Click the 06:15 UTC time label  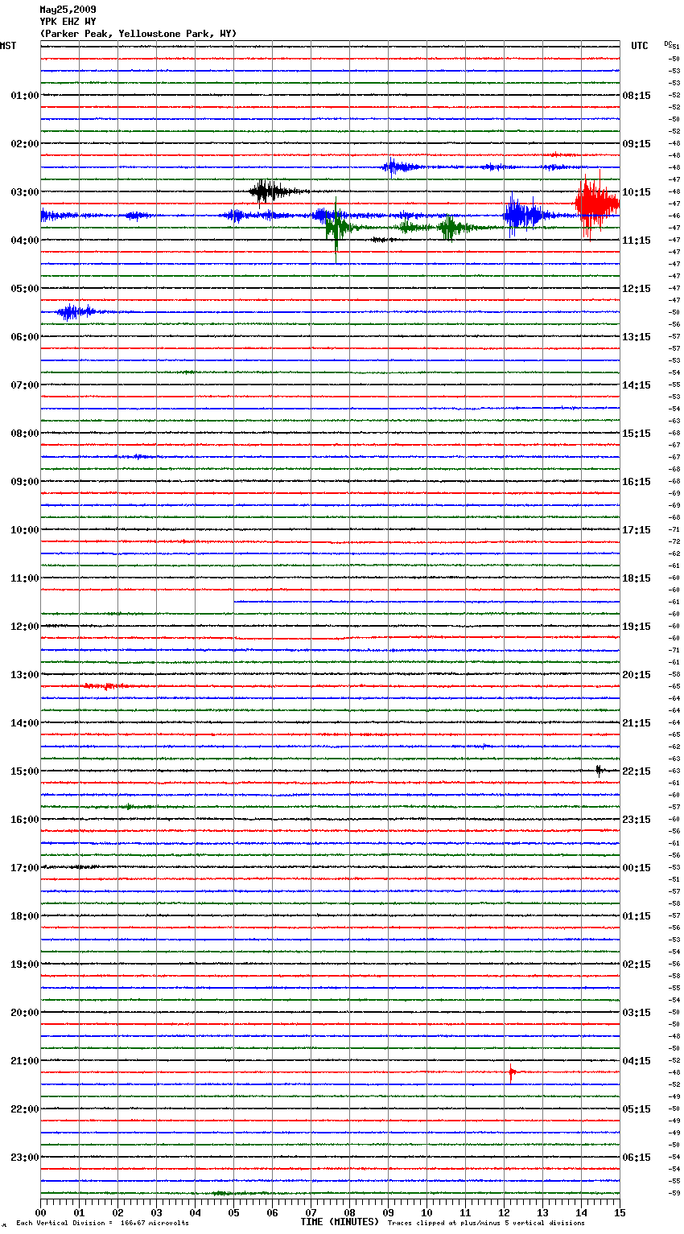637,1157
